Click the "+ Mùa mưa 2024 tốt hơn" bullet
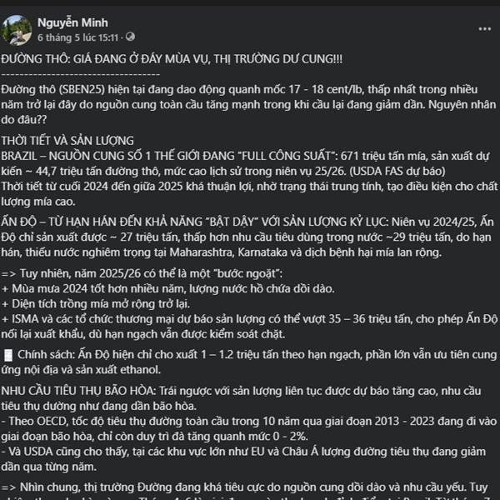Image resolution: width=500 pixels, height=500 pixels. (x=167, y=289)
